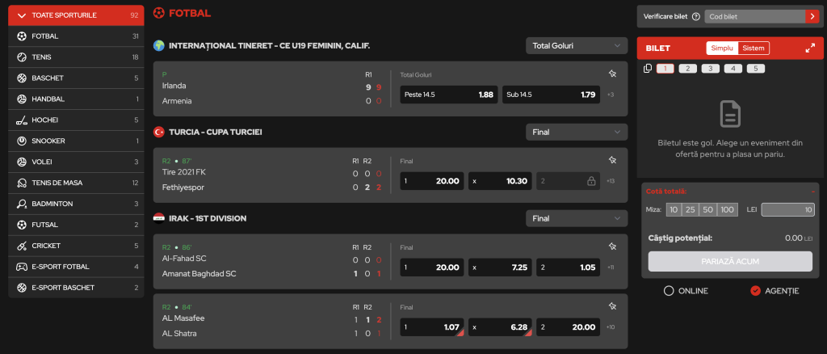Click the Cod bilet input field

[755, 16]
